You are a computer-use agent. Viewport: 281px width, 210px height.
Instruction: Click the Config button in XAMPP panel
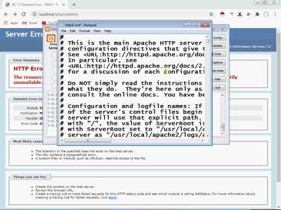click(218, 38)
